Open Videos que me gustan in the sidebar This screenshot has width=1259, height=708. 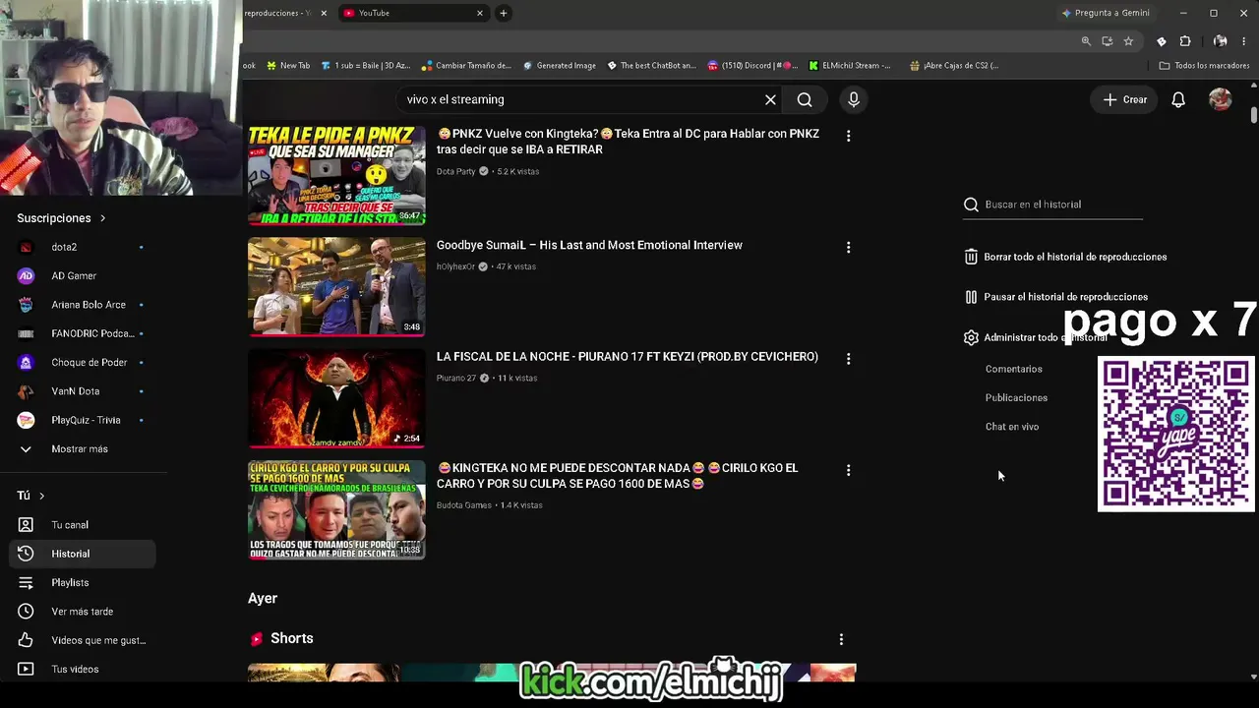83,640
